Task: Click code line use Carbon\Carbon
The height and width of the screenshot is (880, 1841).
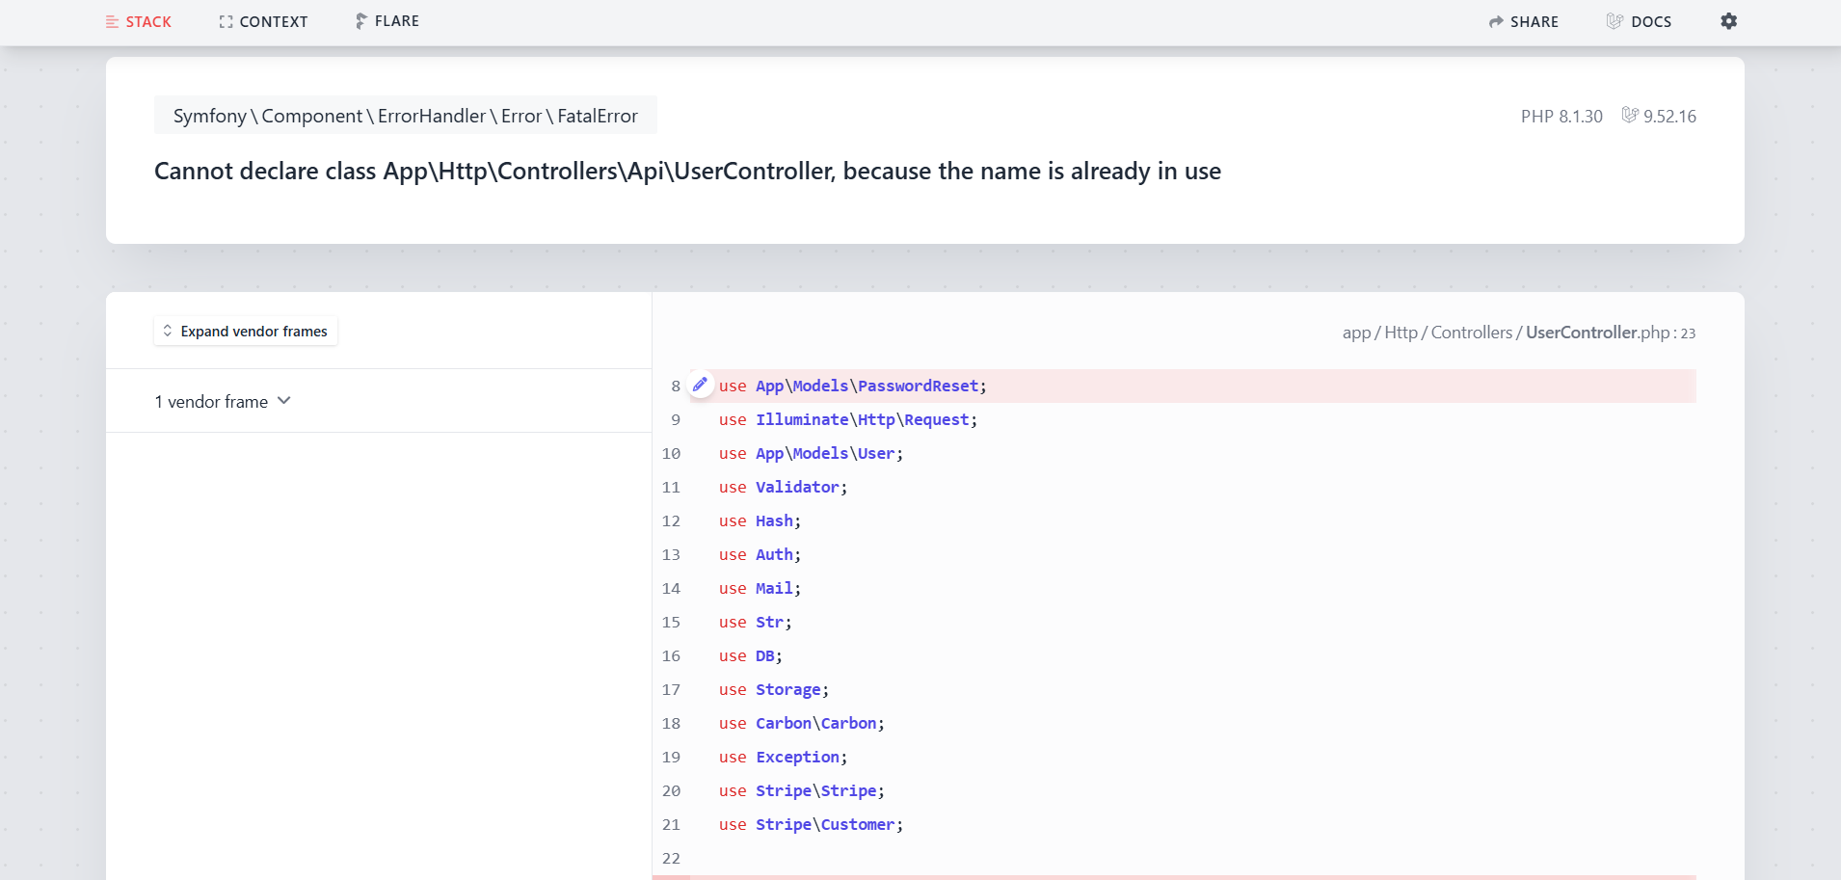Action: click(802, 723)
